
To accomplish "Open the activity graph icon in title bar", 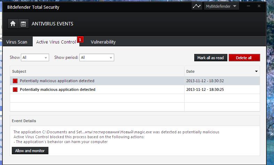I will click(197, 6).
